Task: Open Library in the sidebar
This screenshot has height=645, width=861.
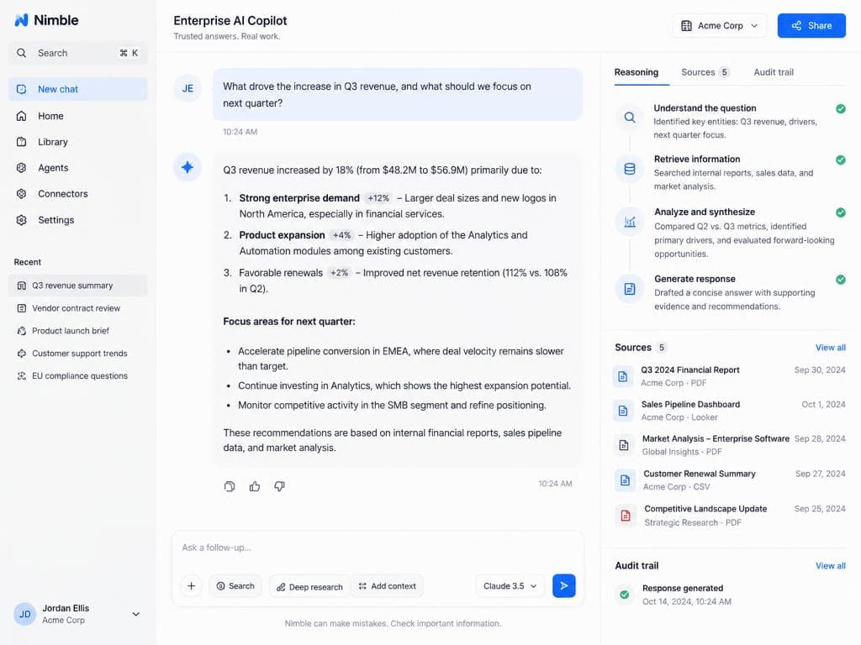Action: [78, 141]
